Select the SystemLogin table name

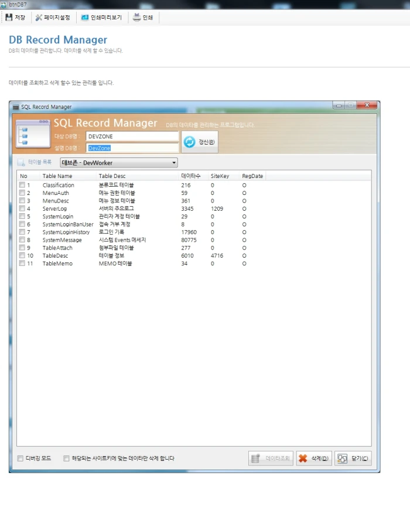pyautogui.click(x=58, y=217)
